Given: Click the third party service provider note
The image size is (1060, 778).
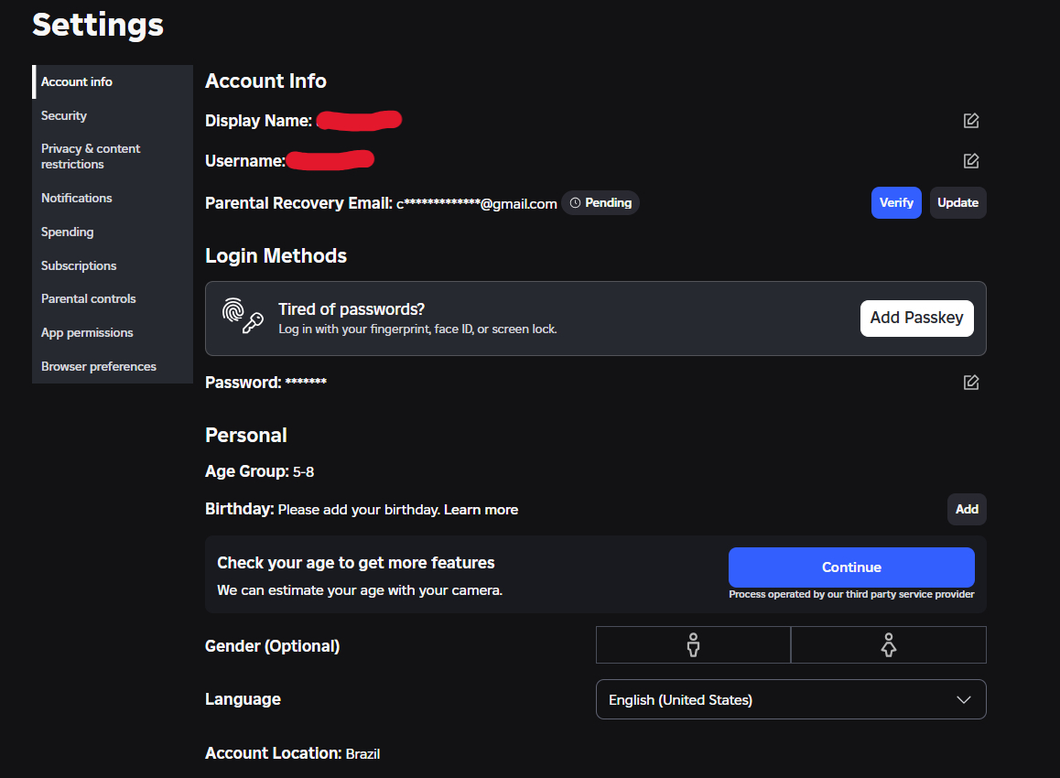Looking at the screenshot, I should coord(851,594).
